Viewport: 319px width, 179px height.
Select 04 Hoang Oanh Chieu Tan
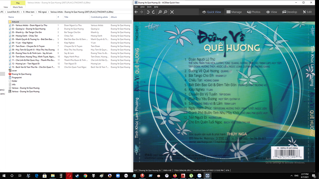[x=25, y=36]
